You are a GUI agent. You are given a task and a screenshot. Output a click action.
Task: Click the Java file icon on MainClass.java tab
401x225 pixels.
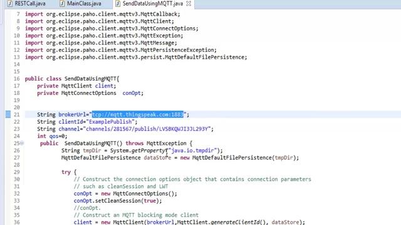pos(62,4)
